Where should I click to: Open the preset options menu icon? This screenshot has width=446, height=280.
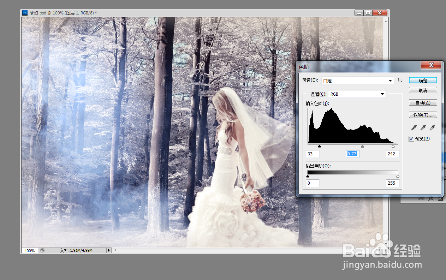(400, 81)
